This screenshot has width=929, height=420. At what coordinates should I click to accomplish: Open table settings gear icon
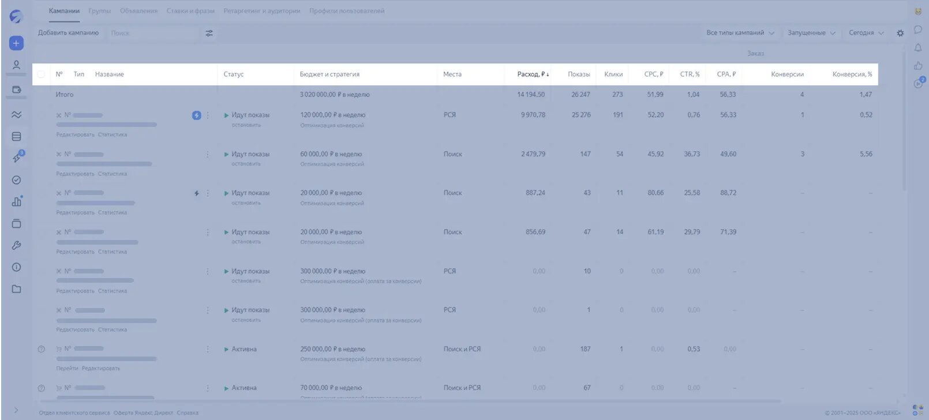(900, 33)
